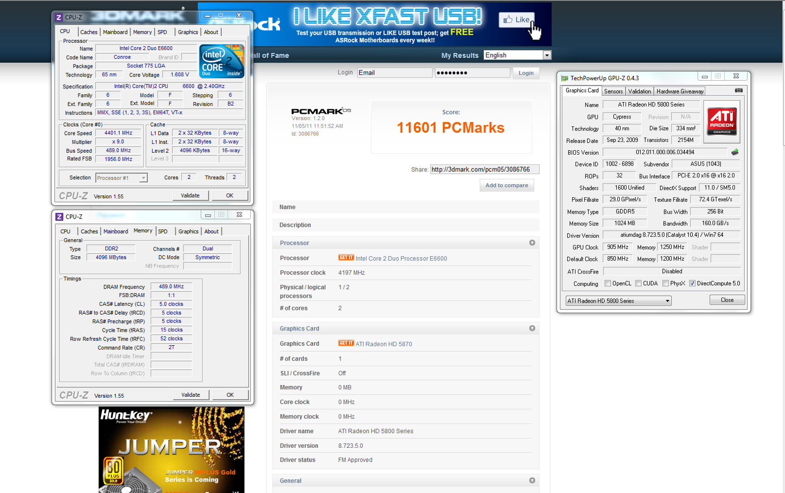Image resolution: width=785 pixels, height=493 pixels.
Task: Click the Login button
Action: click(526, 73)
